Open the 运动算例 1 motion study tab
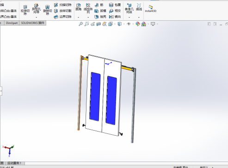Screen dimensions: 228x168 [x=15, y=163]
